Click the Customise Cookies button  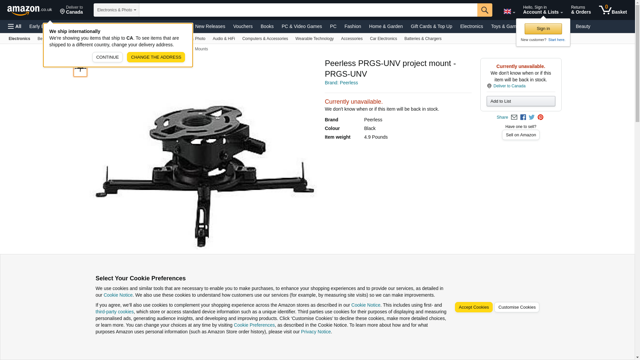[x=516, y=307]
